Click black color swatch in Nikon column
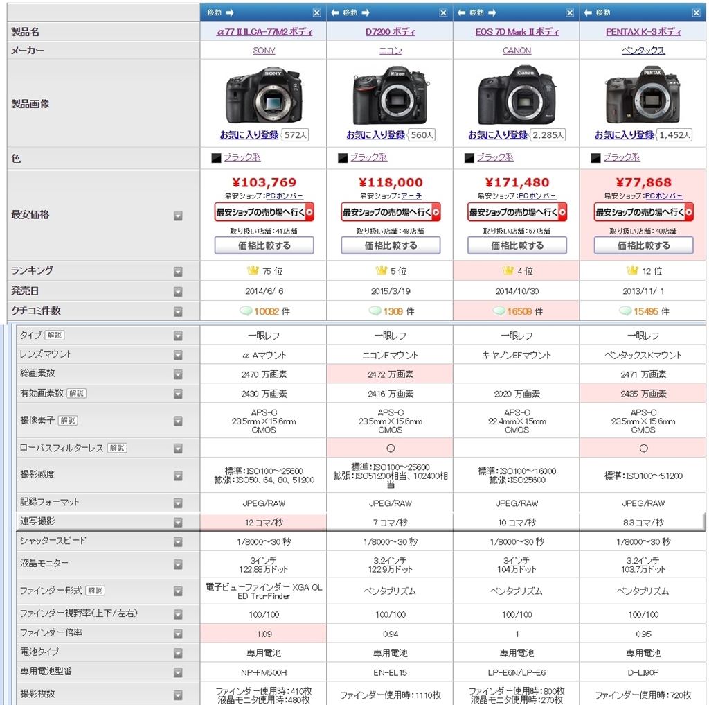 click(x=343, y=158)
